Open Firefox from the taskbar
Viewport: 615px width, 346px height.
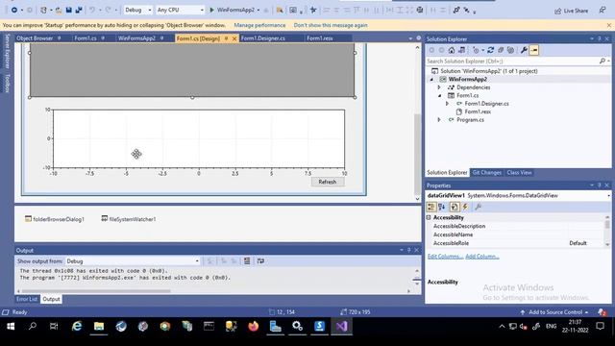click(x=254, y=327)
